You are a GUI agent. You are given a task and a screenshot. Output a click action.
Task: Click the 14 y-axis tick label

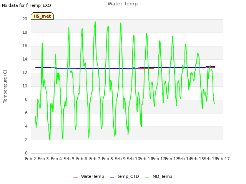pos(25,59)
